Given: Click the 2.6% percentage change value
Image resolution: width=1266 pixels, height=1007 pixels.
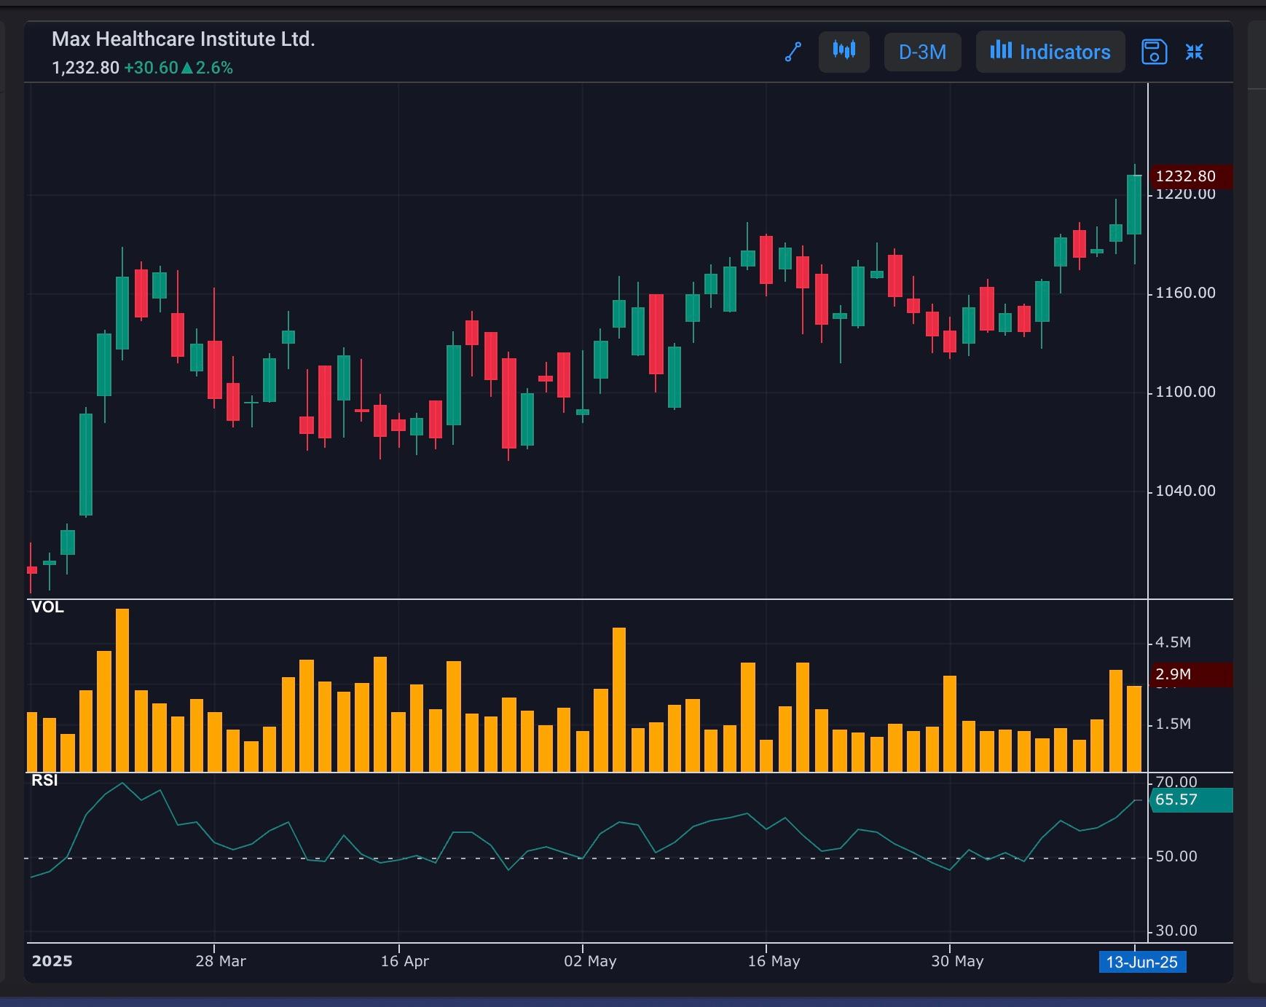Looking at the screenshot, I should coord(214,68).
